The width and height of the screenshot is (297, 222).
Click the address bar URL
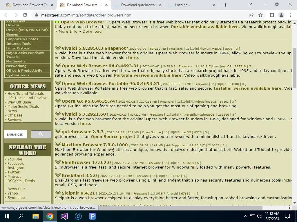coord(87,15)
